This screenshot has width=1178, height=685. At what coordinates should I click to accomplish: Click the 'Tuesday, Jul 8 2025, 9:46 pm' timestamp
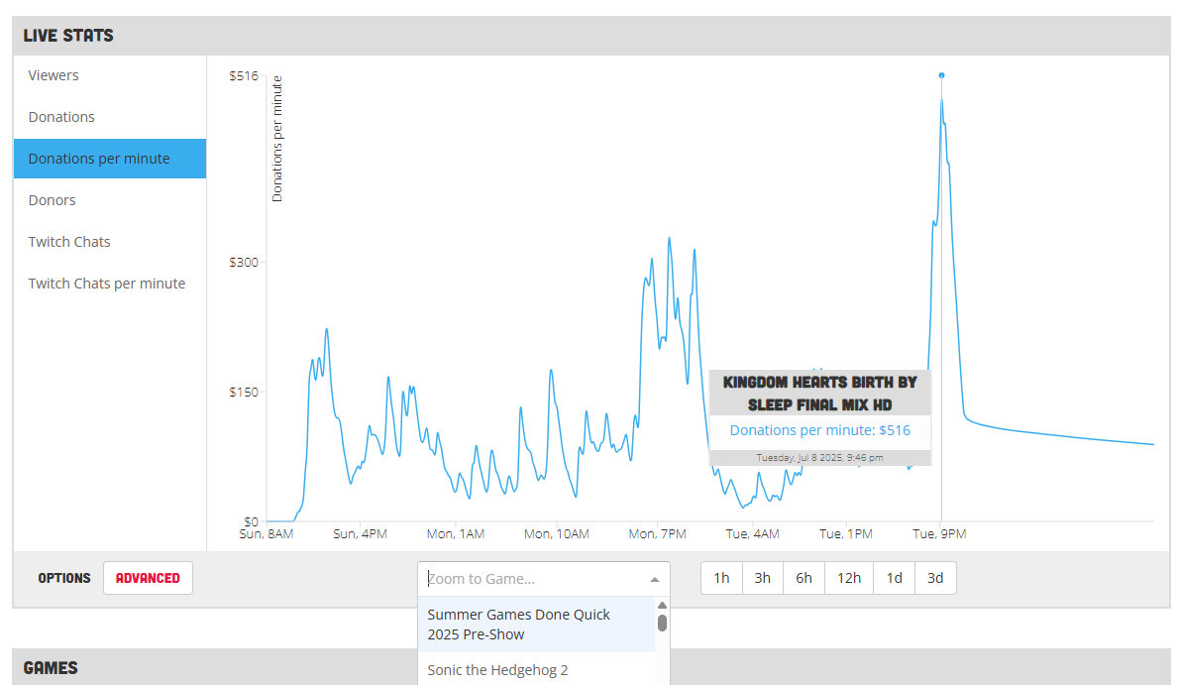click(819, 457)
